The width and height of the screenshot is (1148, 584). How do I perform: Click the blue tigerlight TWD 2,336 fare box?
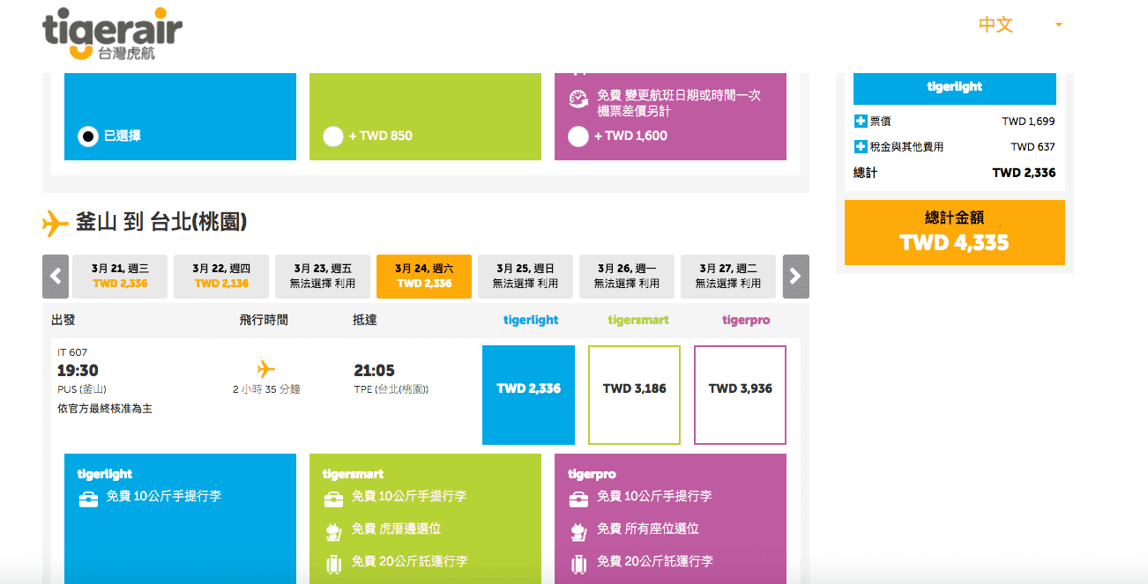coord(528,395)
